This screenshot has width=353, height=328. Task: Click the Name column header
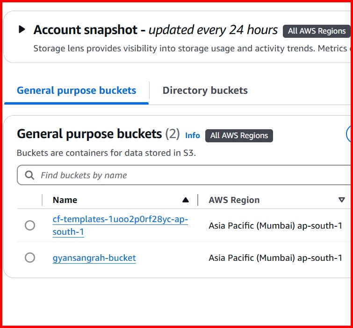(65, 200)
